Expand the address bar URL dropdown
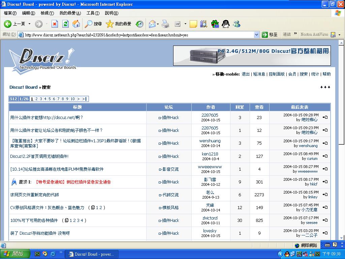 tap(256, 35)
